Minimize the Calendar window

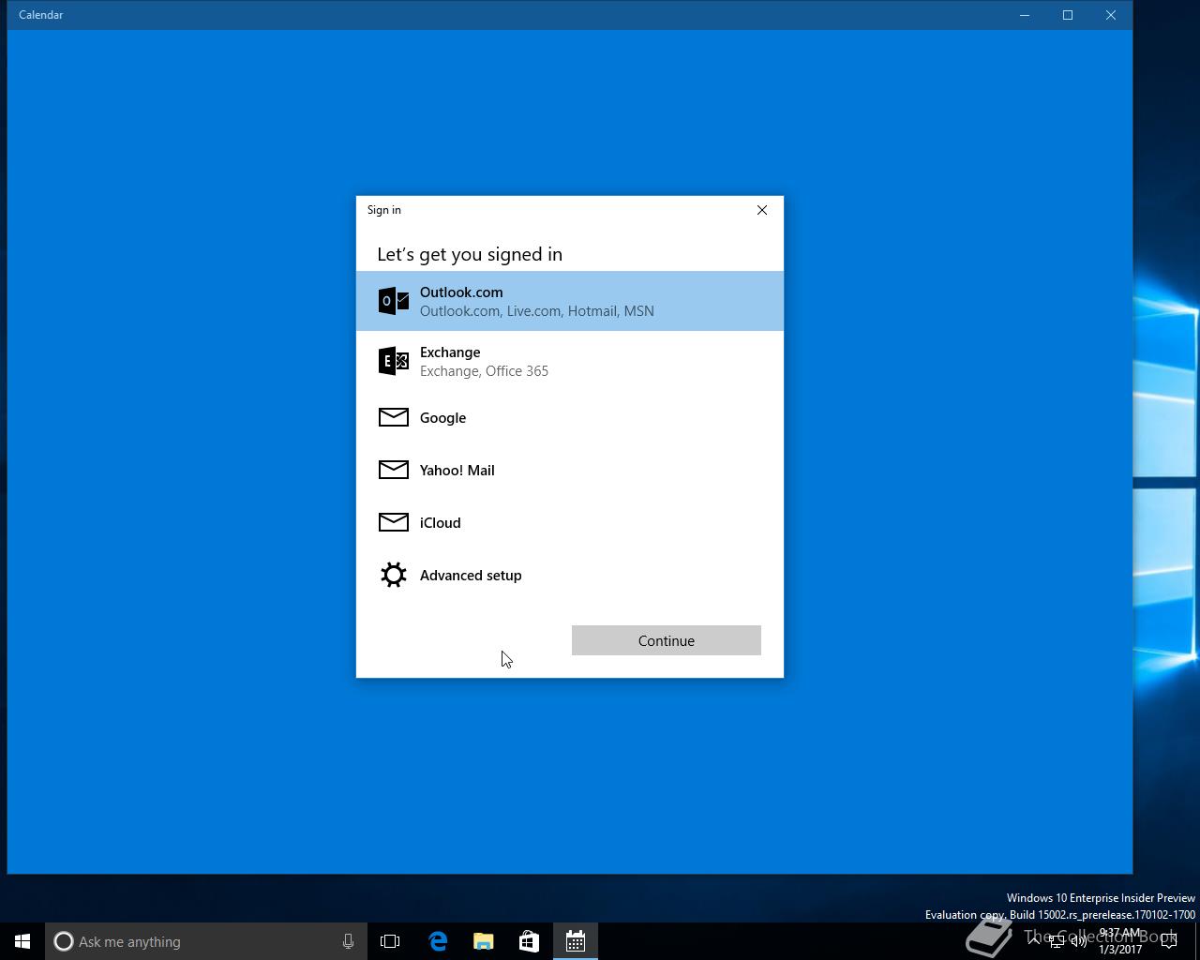tap(1025, 15)
